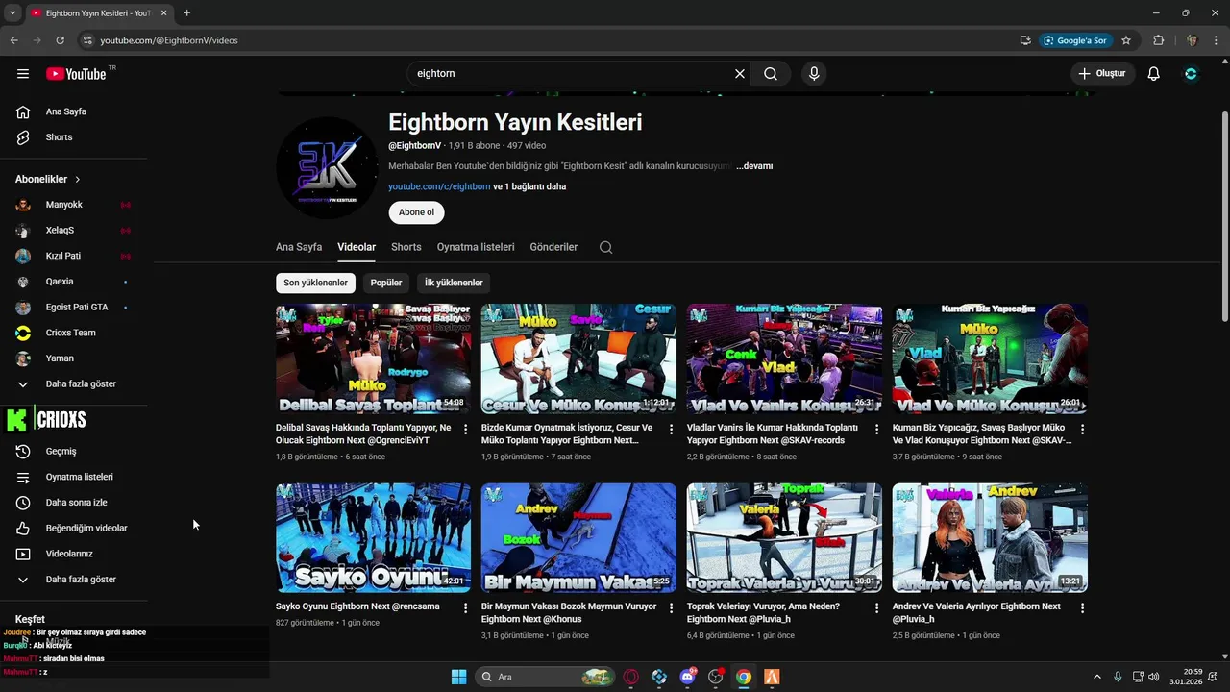The width and height of the screenshot is (1230, 692).
Task: Open Delibal Savaş Toplantısı video thumbnail
Action: (x=373, y=358)
